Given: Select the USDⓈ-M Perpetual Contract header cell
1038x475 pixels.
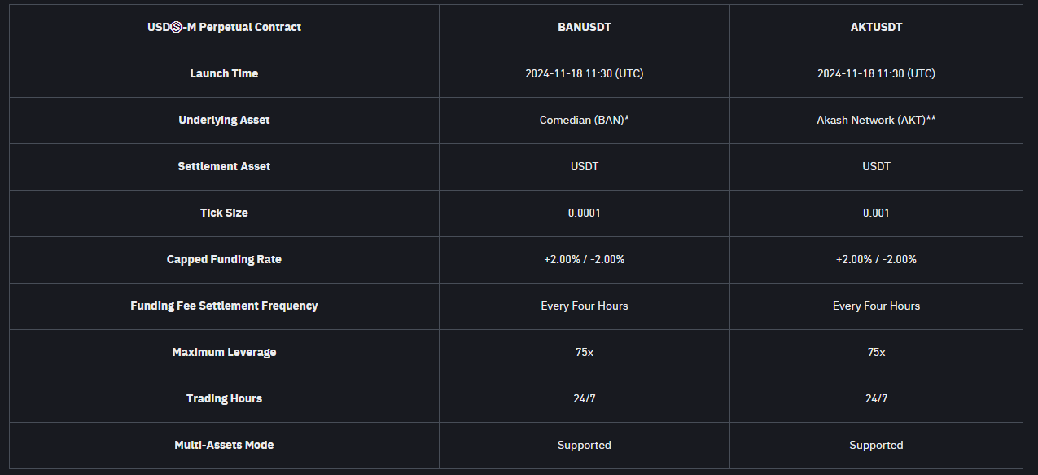Looking at the screenshot, I should coord(224,27).
